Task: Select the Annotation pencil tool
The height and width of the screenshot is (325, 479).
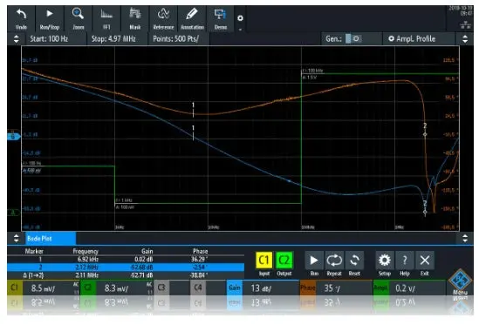Action: click(192, 19)
